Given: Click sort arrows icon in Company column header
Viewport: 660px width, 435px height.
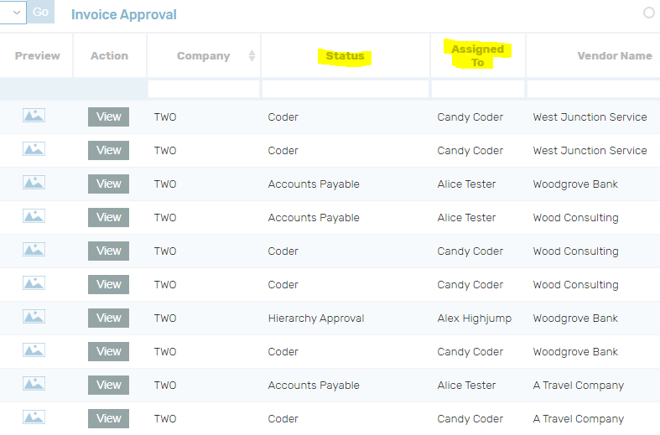Looking at the screenshot, I should (252, 56).
